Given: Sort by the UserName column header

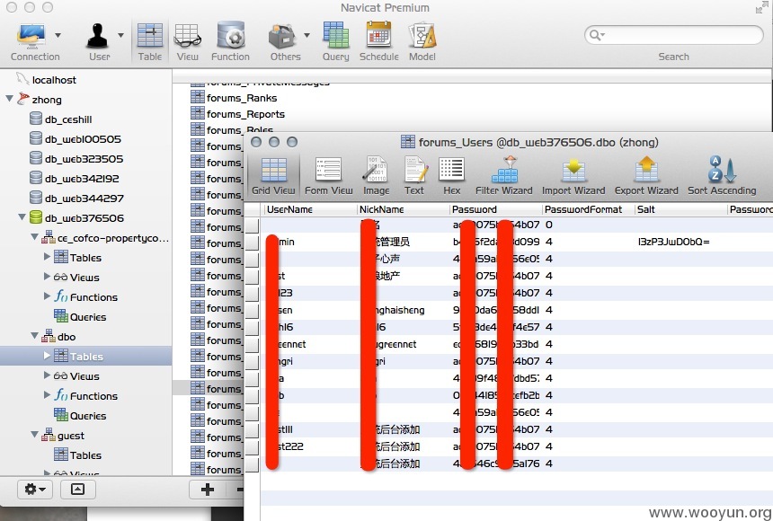Looking at the screenshot, I should tap(309, 209).
